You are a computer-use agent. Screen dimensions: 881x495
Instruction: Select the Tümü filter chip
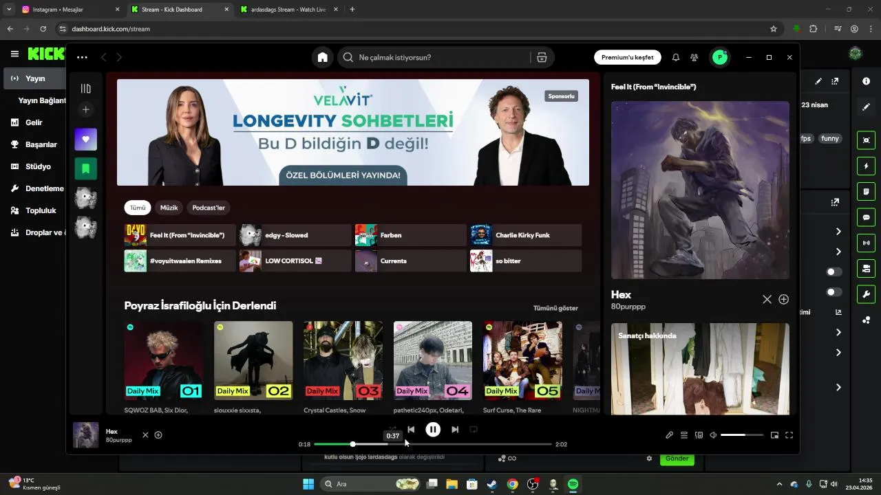138,208
